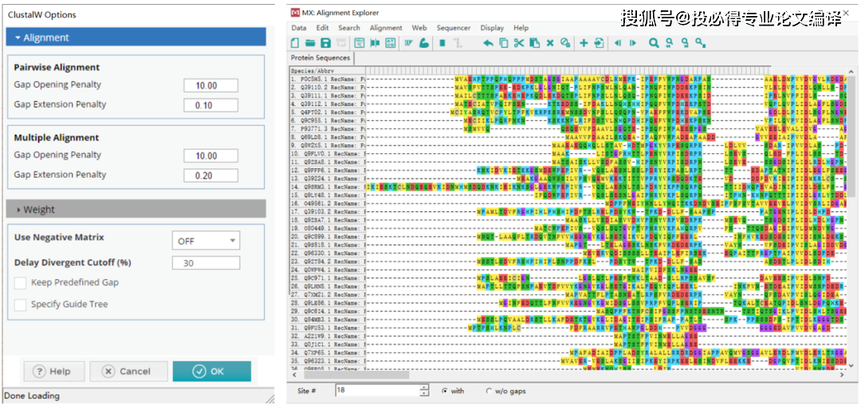
Task: Click the Undo arrow in toolbar
Action: click(x=488, y=43)
